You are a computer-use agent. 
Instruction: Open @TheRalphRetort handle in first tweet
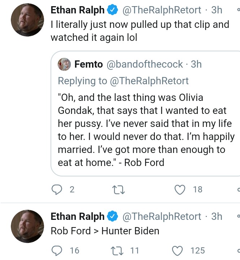(x=162, y=10)
